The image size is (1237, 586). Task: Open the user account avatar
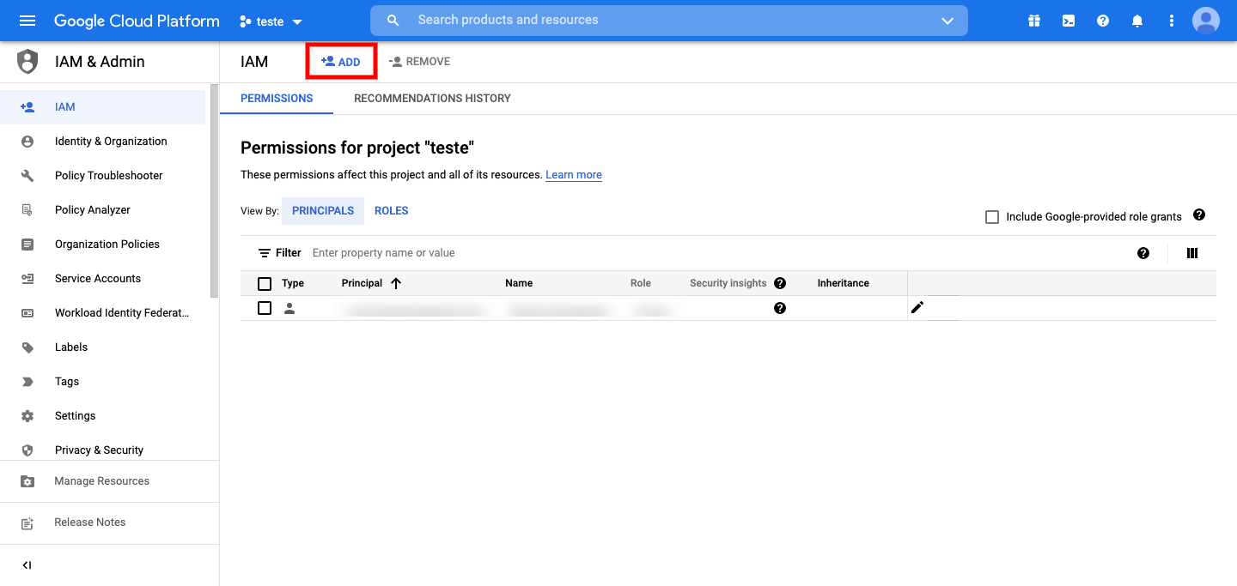[1206, 21]
